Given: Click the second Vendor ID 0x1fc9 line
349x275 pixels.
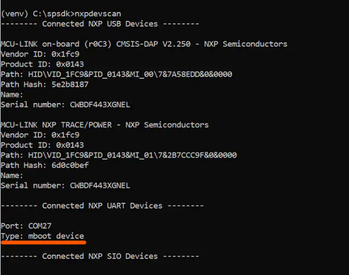Looking at the screenshot, I should point(40,135).
